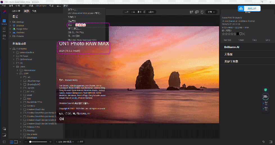Viewport: 275px width, 145px height.
Task: Set the first rating star
Action: [x=224, y=34]
